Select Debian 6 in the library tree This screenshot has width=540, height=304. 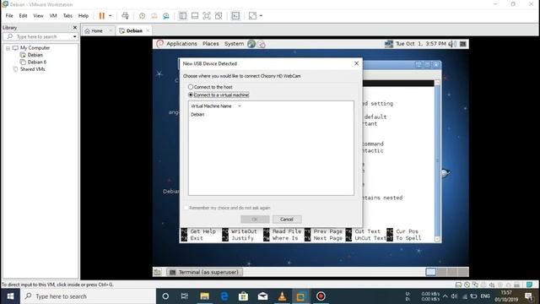coord(37,62)
